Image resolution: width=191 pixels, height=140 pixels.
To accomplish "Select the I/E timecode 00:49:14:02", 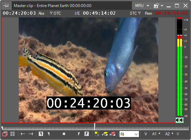I will coord(99,13).
